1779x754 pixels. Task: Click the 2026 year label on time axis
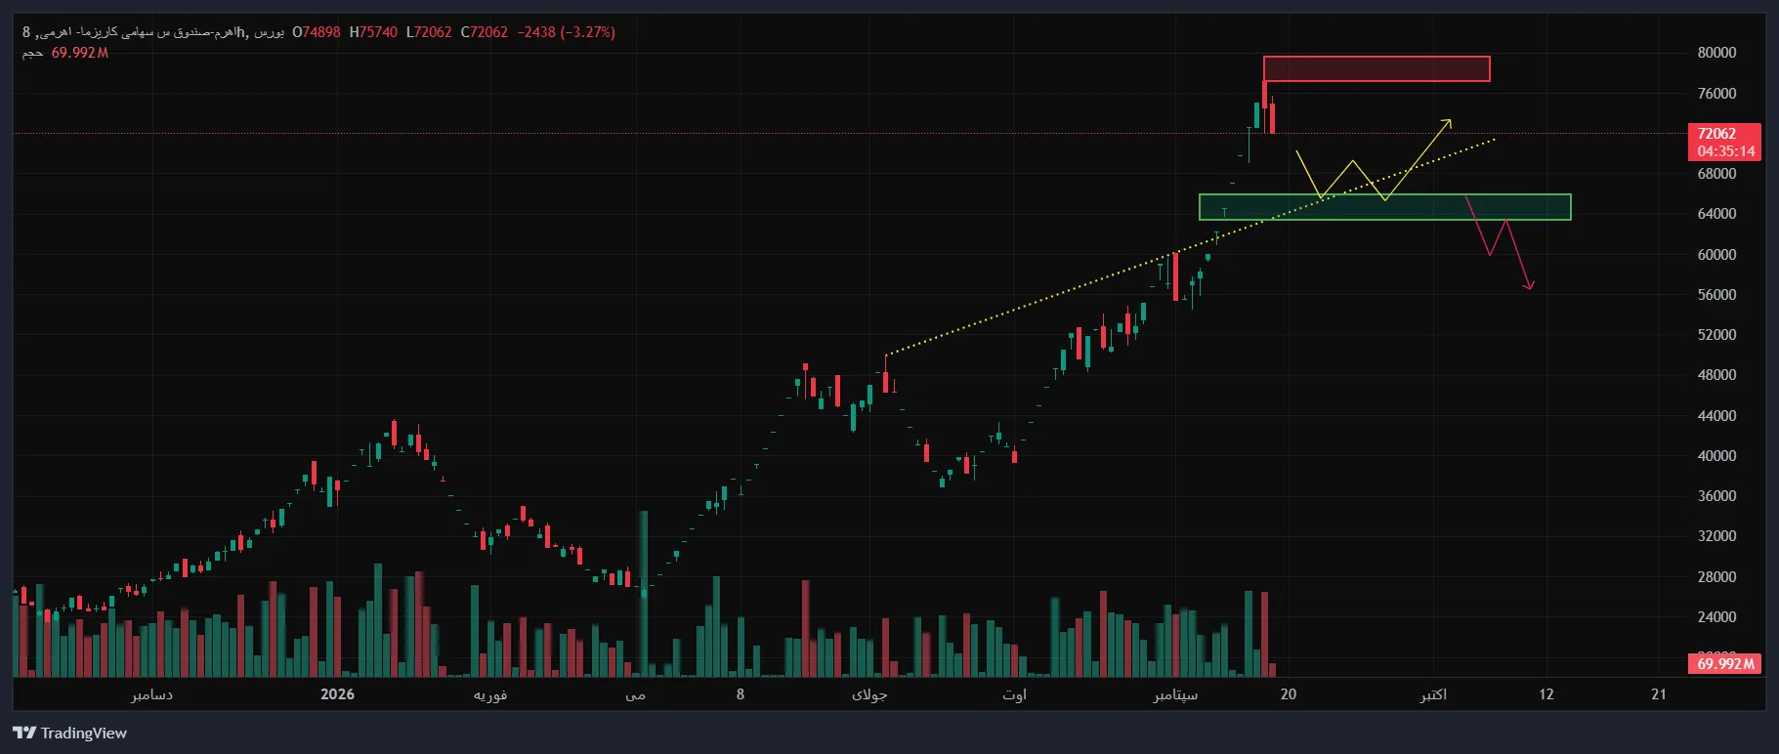pos(337,694)
